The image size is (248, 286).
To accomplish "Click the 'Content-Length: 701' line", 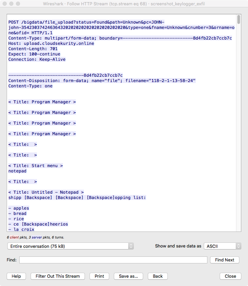I will [33, 49].
